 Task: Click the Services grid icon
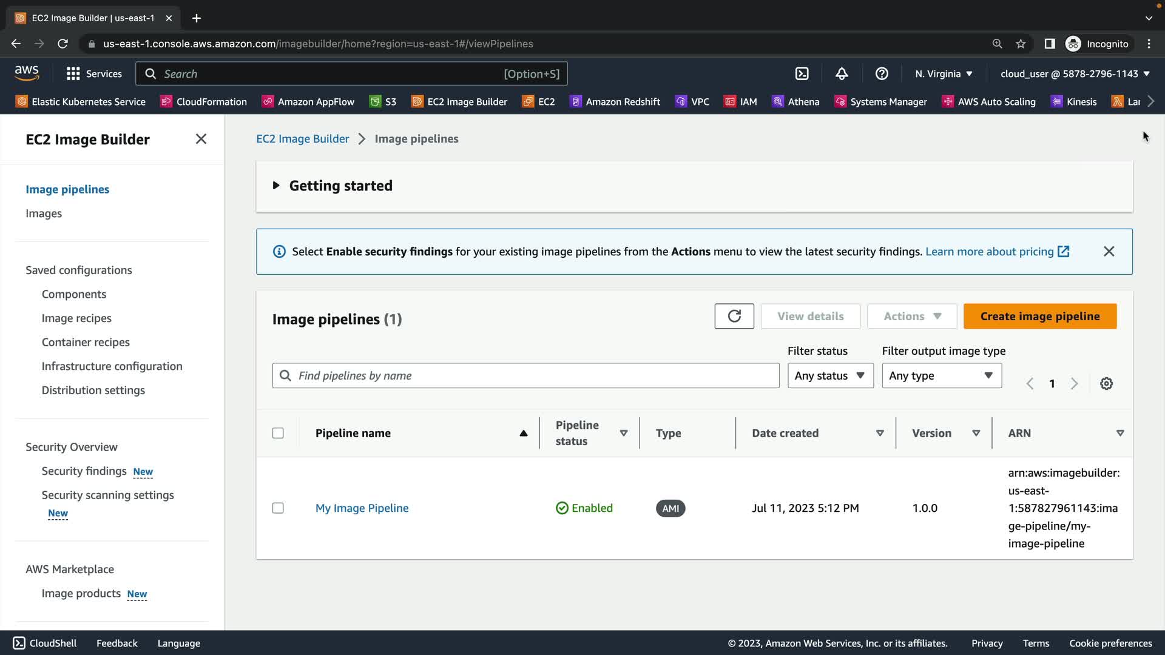tap(73, 74)
